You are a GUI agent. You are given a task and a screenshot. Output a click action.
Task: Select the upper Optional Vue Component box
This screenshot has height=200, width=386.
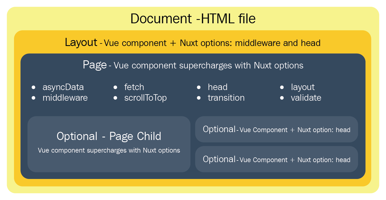(276, 129)
